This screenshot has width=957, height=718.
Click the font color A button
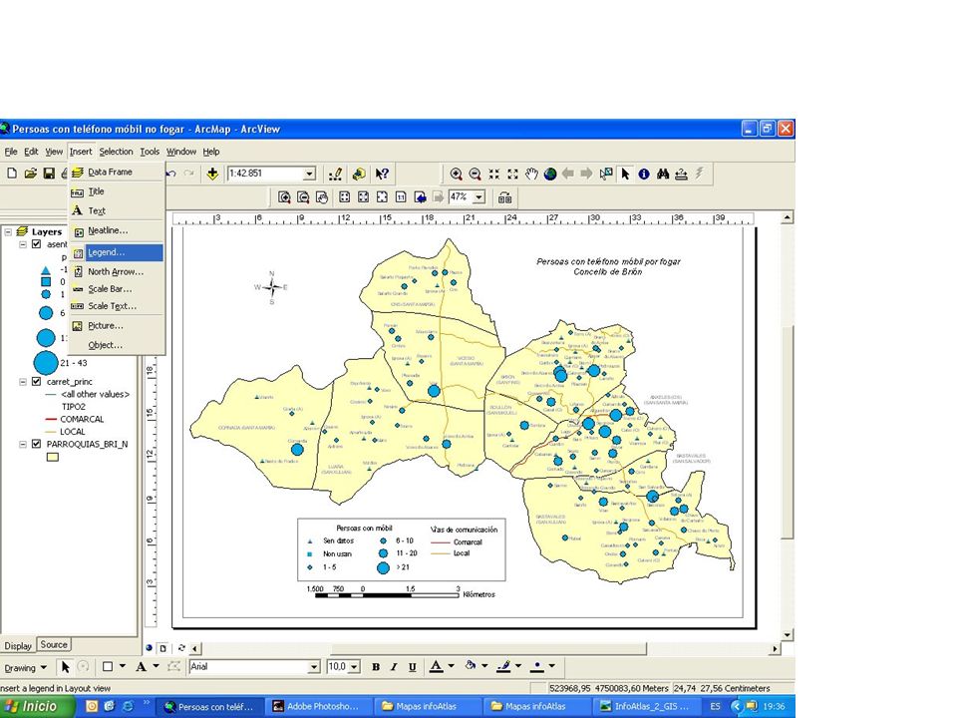pos(436,666)
